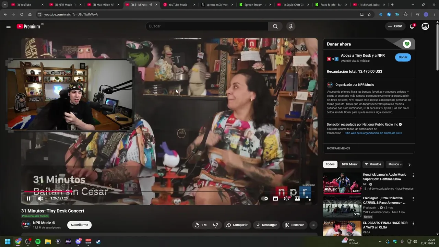Click the Shazam extension icon

click(389, 14)
